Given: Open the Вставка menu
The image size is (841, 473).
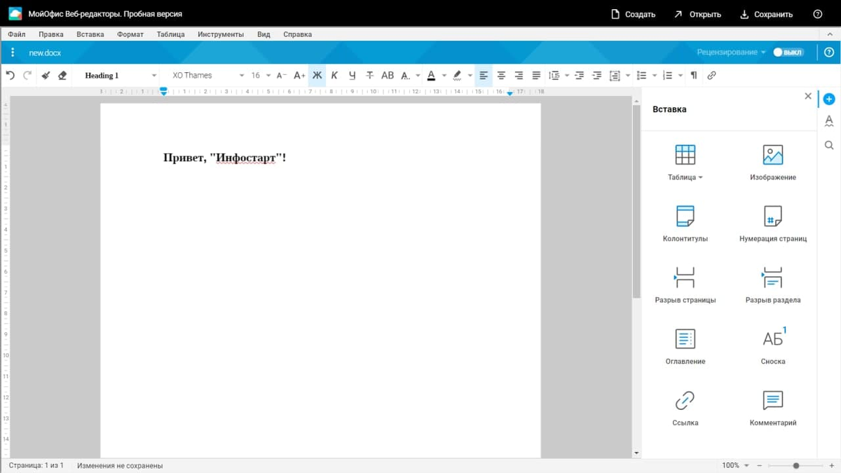Looking at the screenshot, I should coord(90,34).
